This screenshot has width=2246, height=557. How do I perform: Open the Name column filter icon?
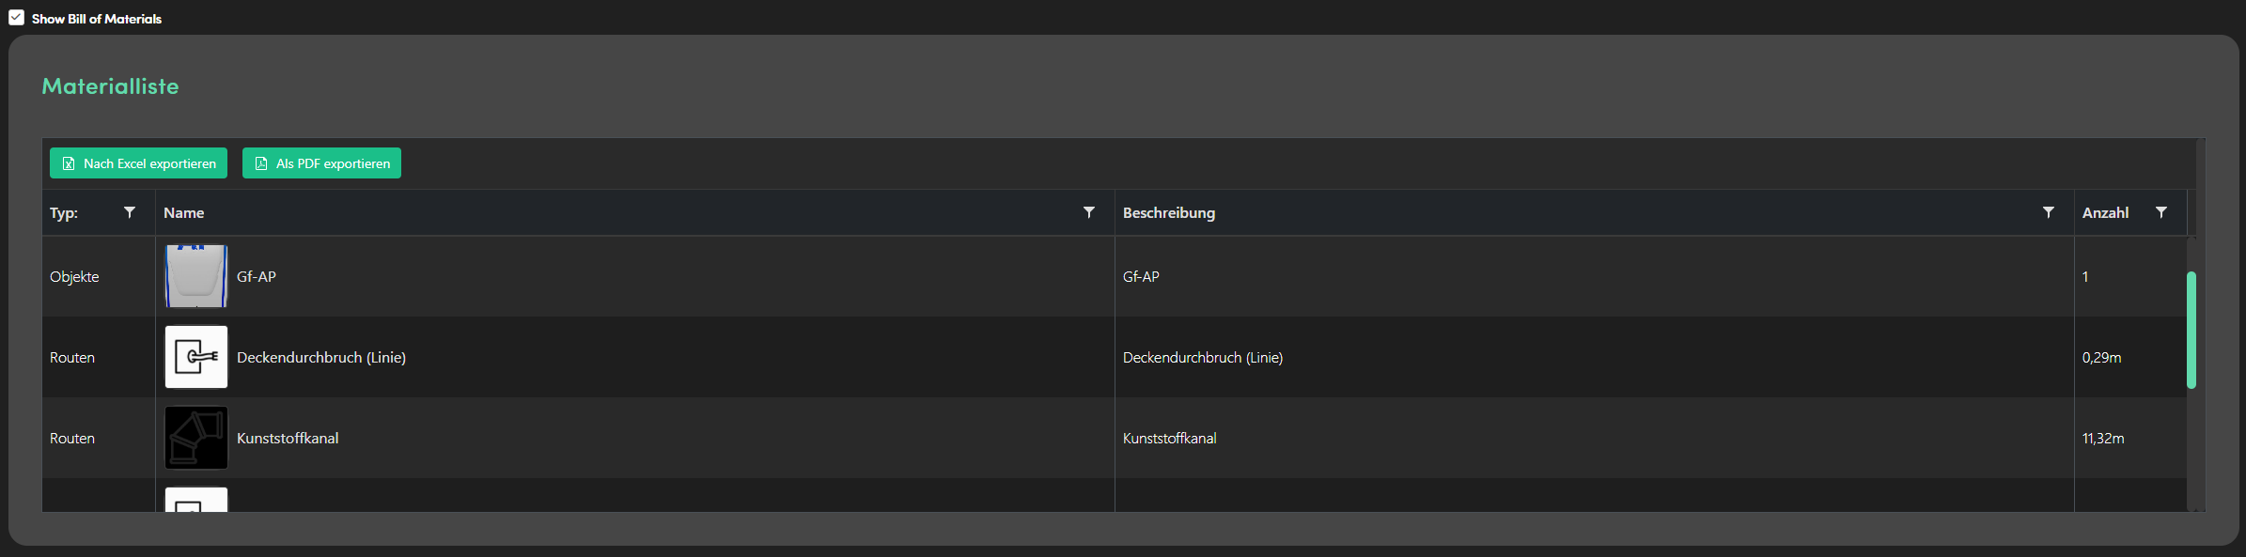click(1088, 213)
